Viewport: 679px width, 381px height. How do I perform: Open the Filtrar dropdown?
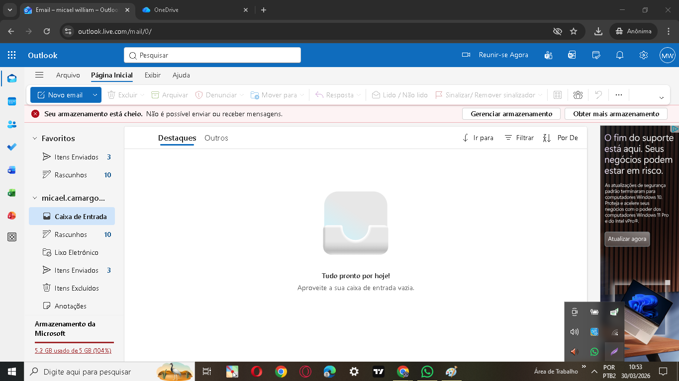click(x=519, y=138)
